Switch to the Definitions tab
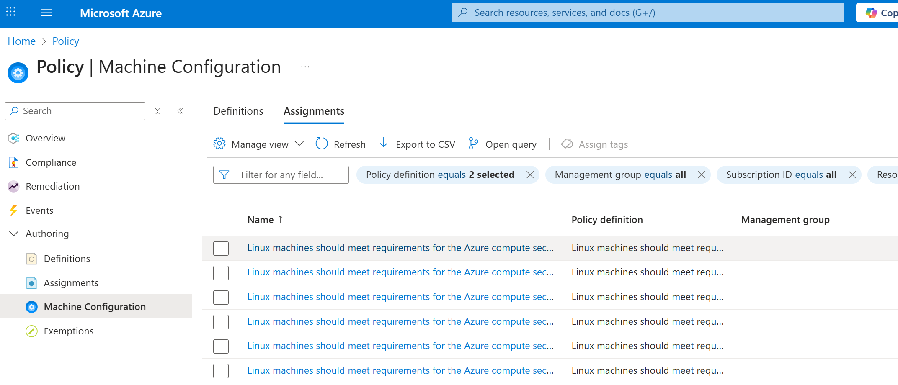This screenshot has height=385, width=898. coord(238,111)
